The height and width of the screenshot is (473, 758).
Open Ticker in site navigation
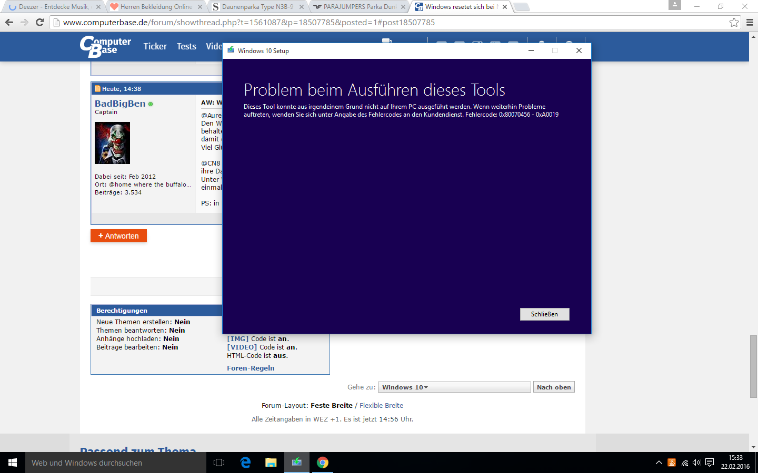(x=155, y=46)
